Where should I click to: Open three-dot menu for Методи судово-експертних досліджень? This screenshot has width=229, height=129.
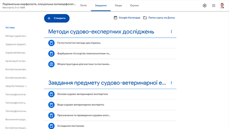tap(171, 32)
